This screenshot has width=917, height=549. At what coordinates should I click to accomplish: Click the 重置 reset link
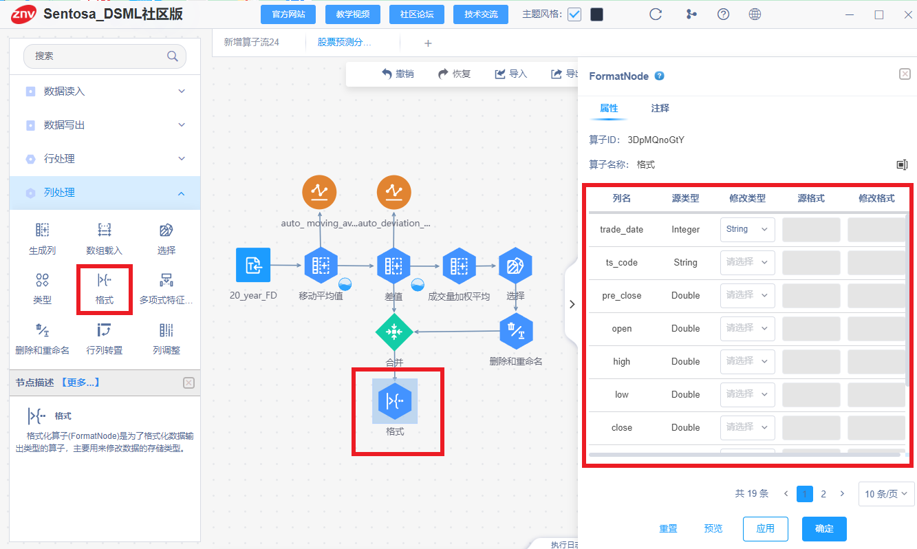click(668, 529)
